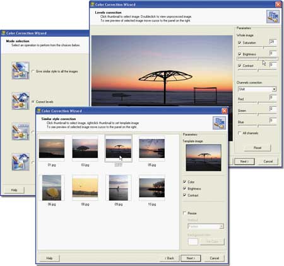Click Back in the Similar style window

coord(169,258)
